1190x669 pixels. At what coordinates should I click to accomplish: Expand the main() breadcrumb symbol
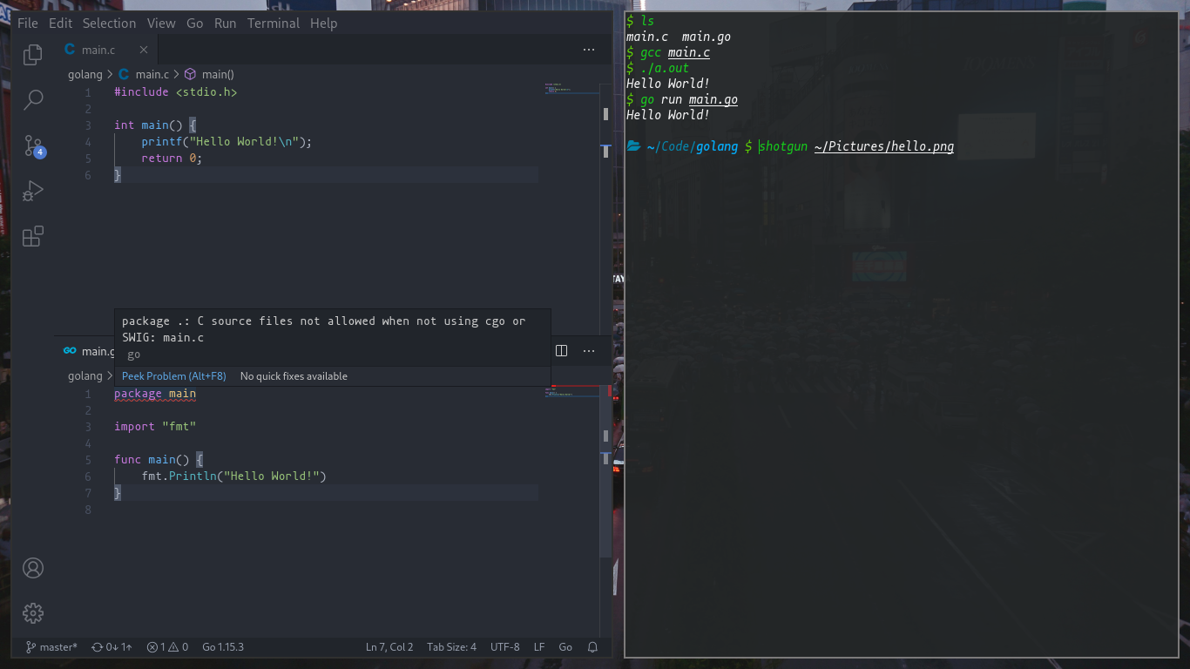tap(209, 74)
